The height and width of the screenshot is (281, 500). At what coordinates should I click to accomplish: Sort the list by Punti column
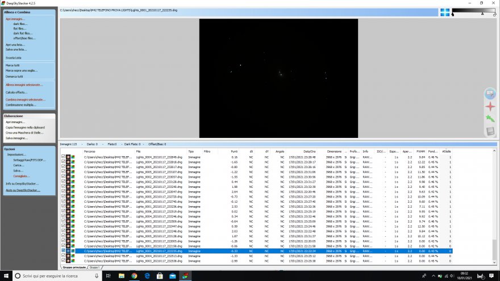[x=234, y=152]
